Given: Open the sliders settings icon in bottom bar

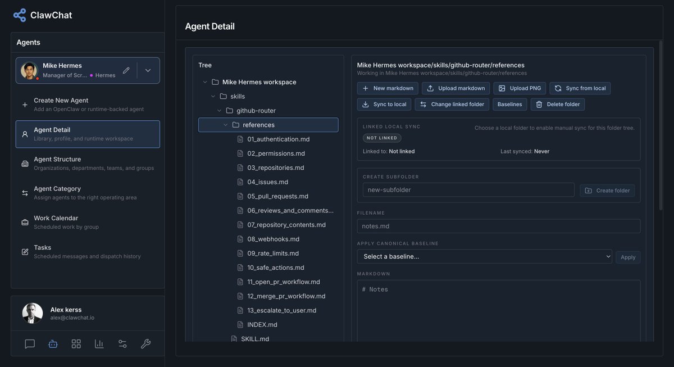Looking at the screenshot, I should (x=122, y=344).
